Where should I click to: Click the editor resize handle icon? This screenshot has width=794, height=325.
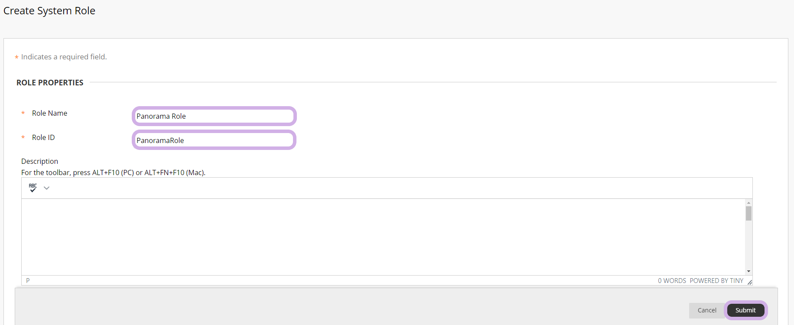pyautogui.click(x=749, y=282)
